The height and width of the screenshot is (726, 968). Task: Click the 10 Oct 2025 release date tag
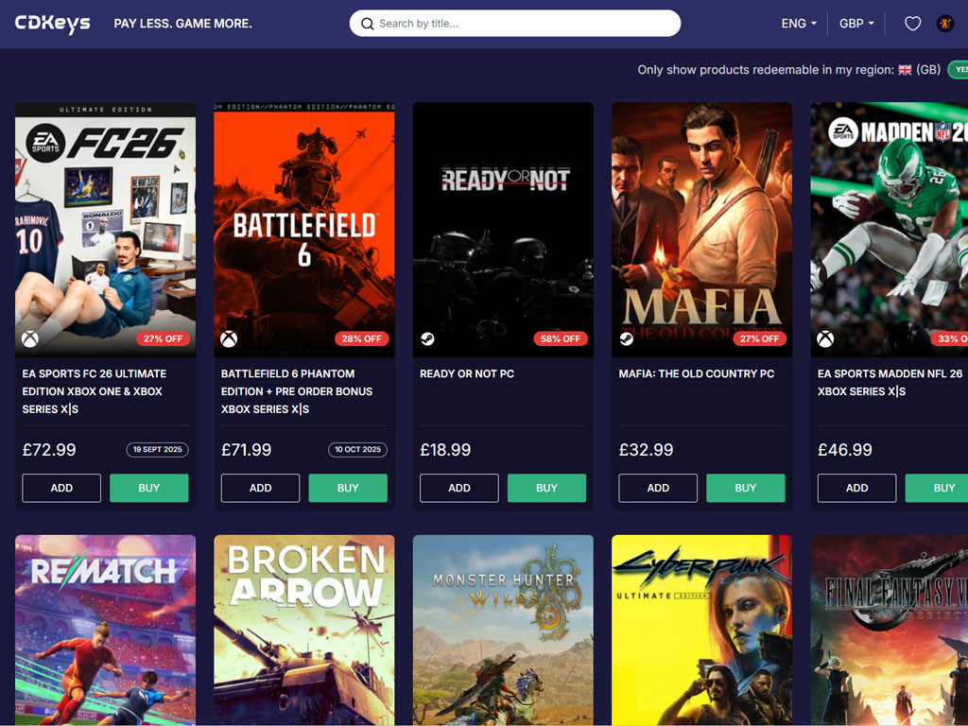[357, 449]
